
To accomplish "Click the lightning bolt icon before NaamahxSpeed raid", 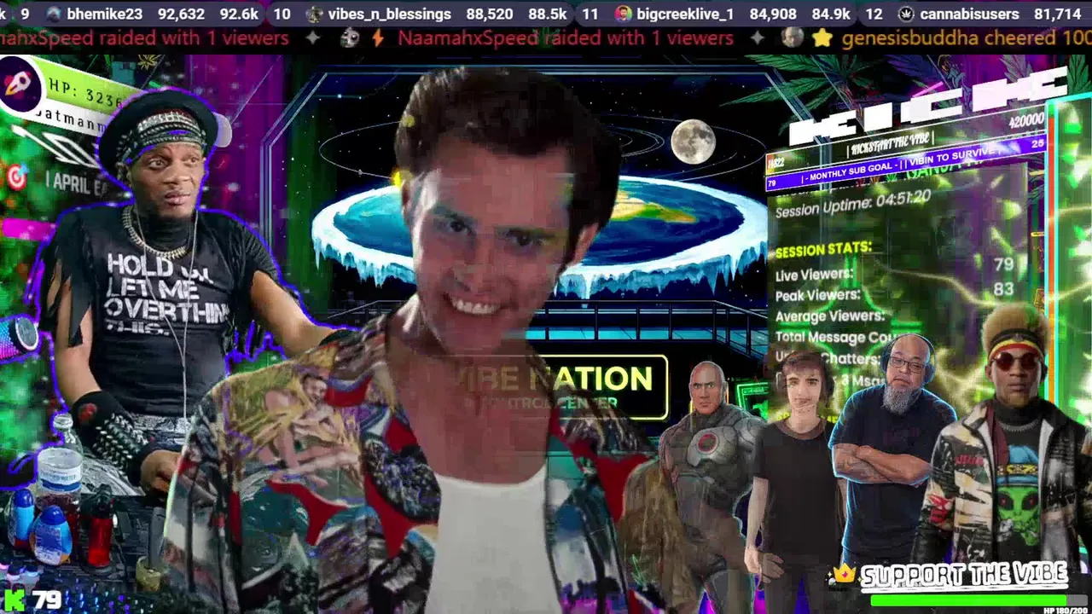I will [377, 38].
